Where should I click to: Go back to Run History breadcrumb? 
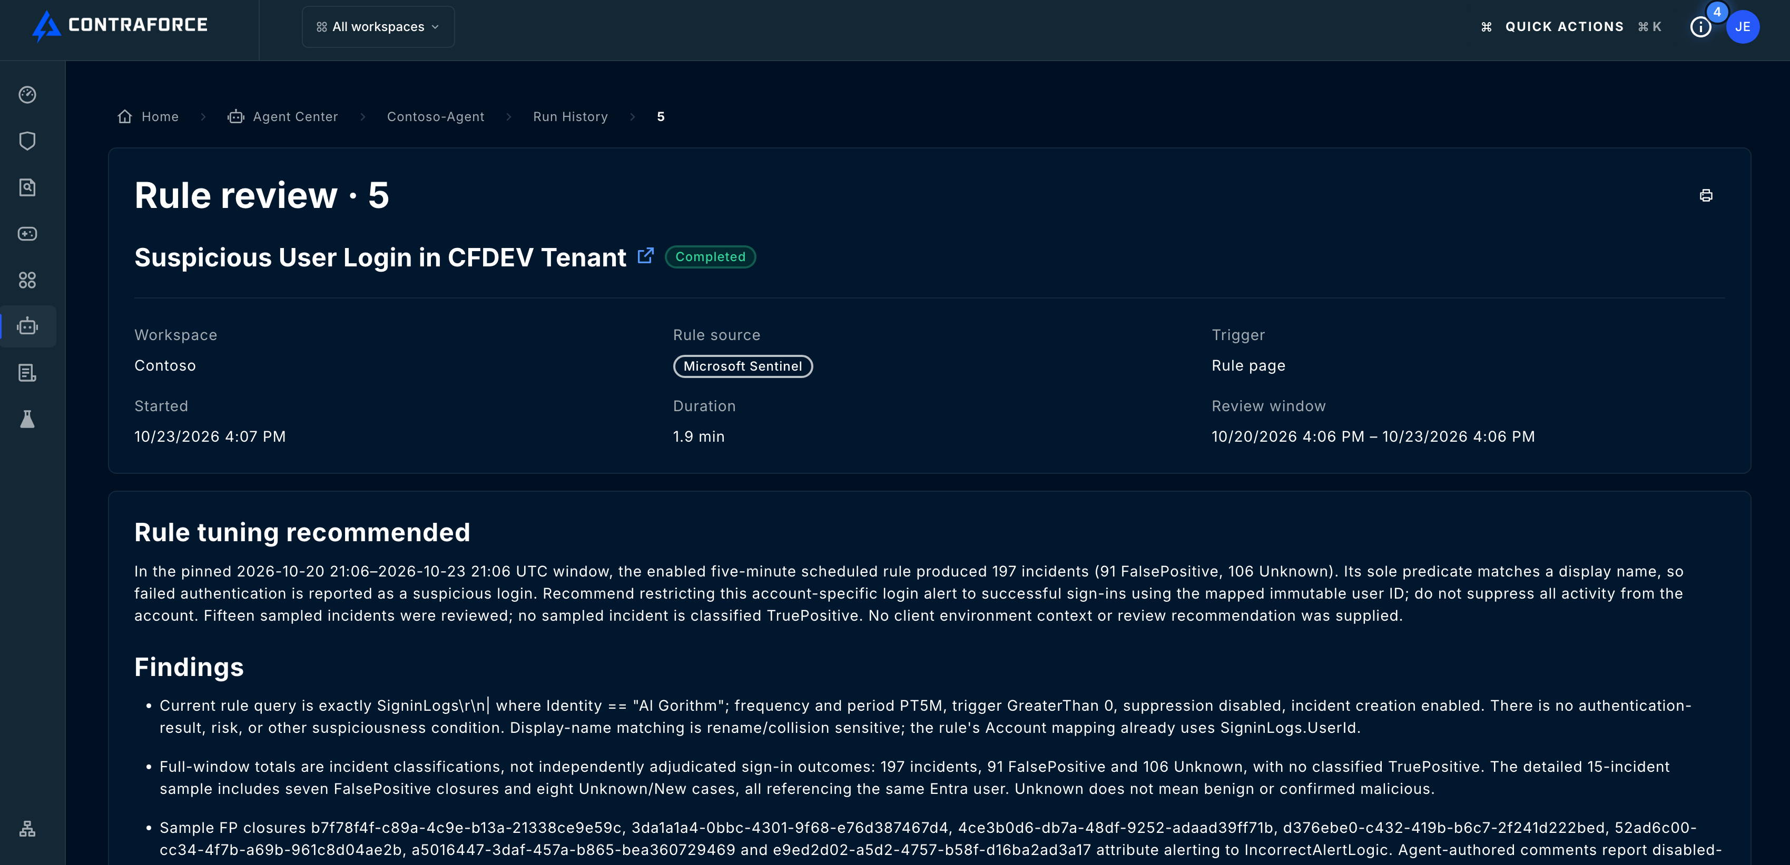tap(571, 117)
